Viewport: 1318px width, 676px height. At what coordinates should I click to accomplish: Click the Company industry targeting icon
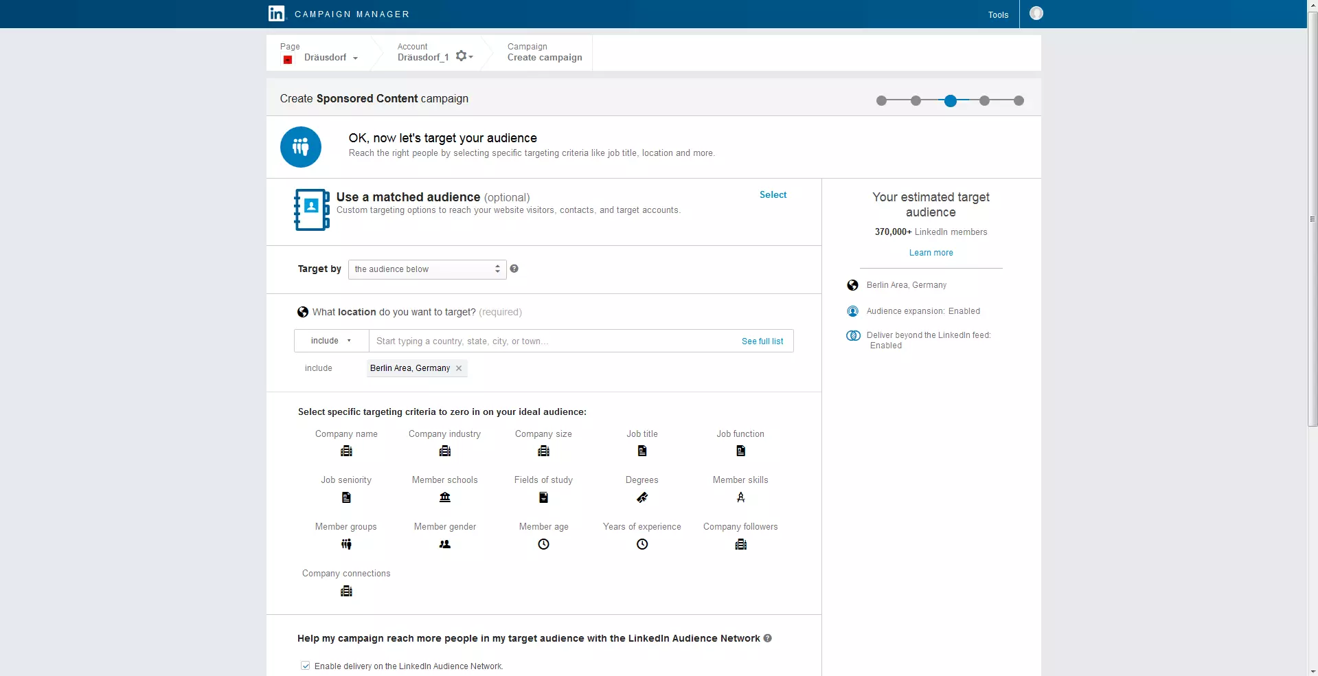[x=445, y=451]
